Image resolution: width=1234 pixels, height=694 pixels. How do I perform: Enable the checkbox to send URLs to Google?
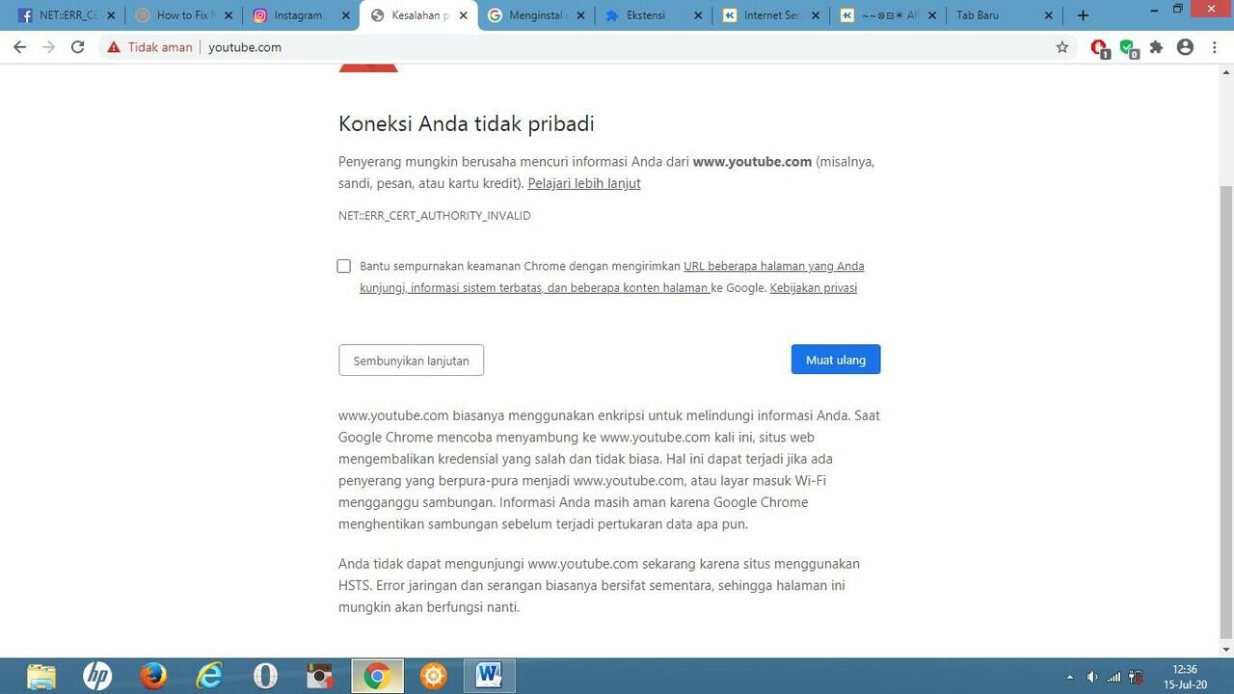pyautogui.click(x=344, y=266)
